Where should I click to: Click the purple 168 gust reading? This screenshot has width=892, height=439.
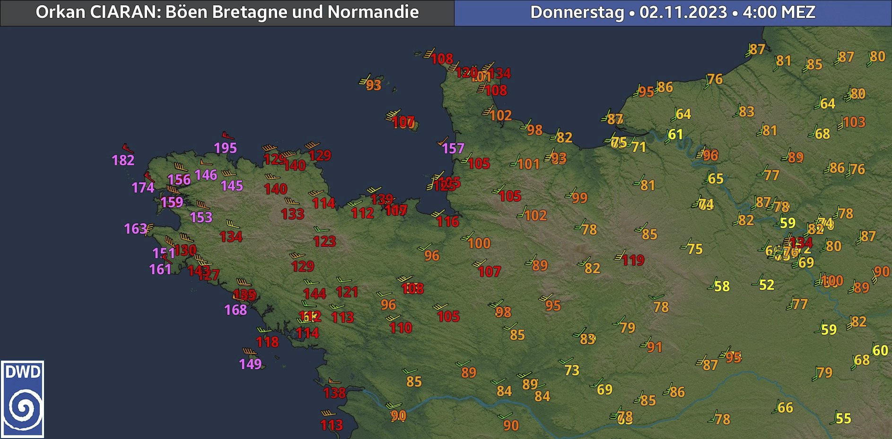pyautogui.click(x=236, y=310)
